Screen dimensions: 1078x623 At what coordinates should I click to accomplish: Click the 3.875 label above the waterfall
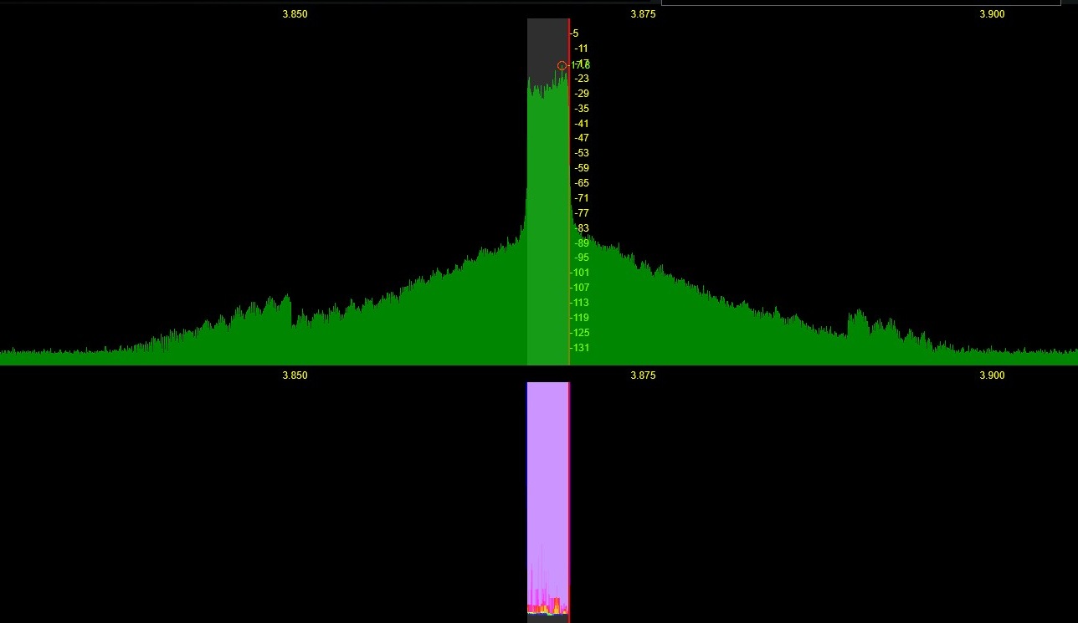pos(643,375)
